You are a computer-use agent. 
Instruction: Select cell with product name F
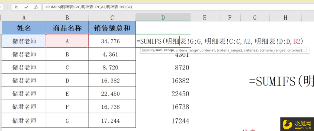click(x=67, y=107)
